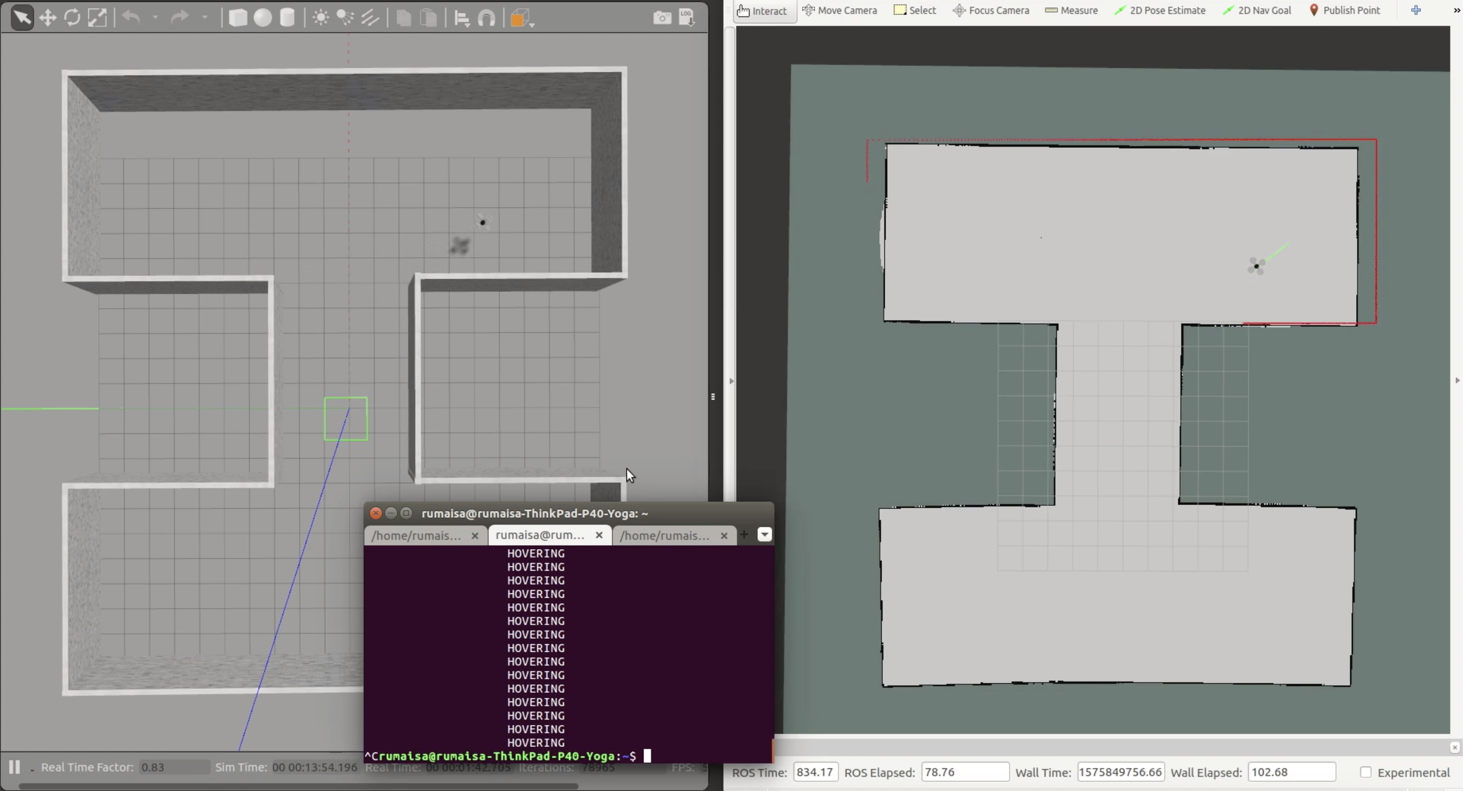Choose the Select tool in RViz
The width and height of the screenshot is (1463, 791).
[915, 10]
